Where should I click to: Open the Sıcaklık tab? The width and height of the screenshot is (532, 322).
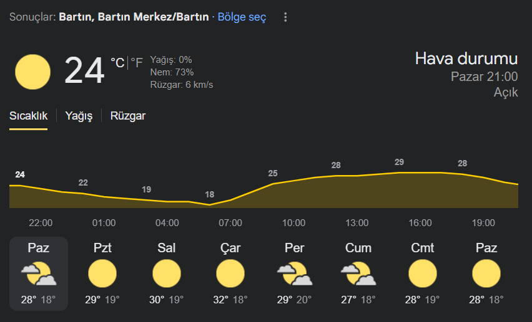click(29, 116)
